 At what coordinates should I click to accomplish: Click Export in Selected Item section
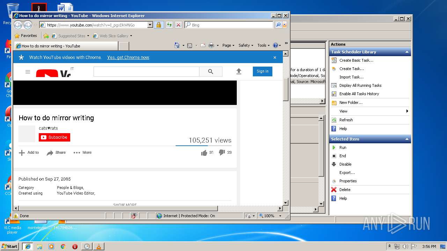point(347,173)
